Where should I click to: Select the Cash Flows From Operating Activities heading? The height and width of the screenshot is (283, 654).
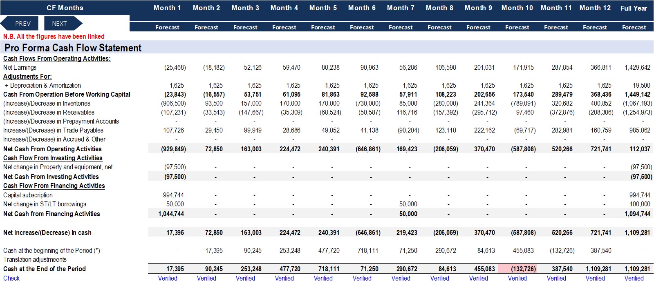[57, 58]
